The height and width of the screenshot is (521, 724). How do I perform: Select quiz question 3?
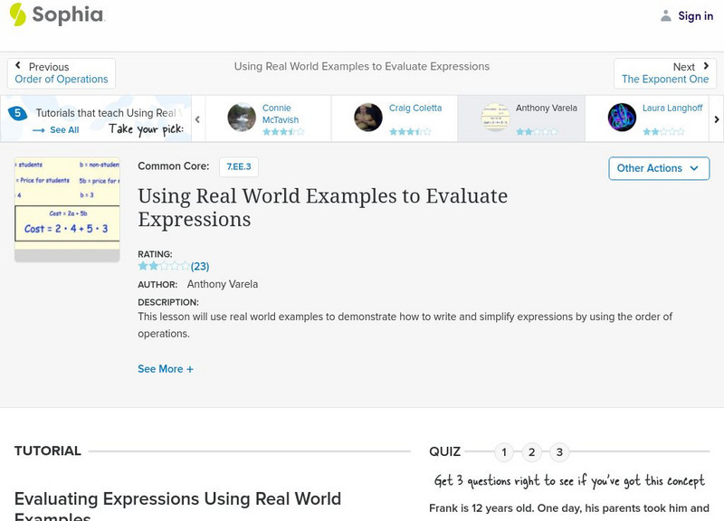point(559,452)
